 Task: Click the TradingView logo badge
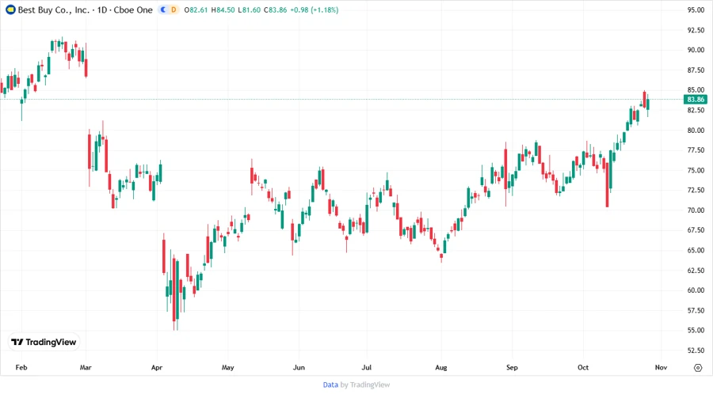tap(44, 342)
